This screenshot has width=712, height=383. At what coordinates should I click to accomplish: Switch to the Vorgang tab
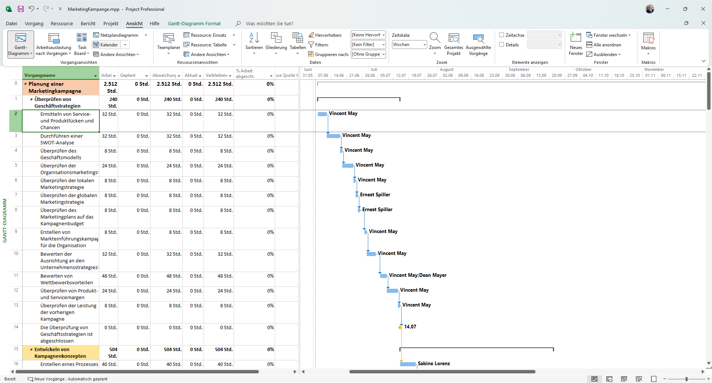click(x=34, y=23)
